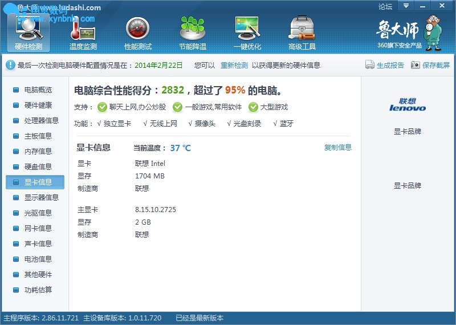Select 硬件健康 in sidebar
Image resolution: width=456 pixels, height=325 pixels.
(x=35, y=105)
